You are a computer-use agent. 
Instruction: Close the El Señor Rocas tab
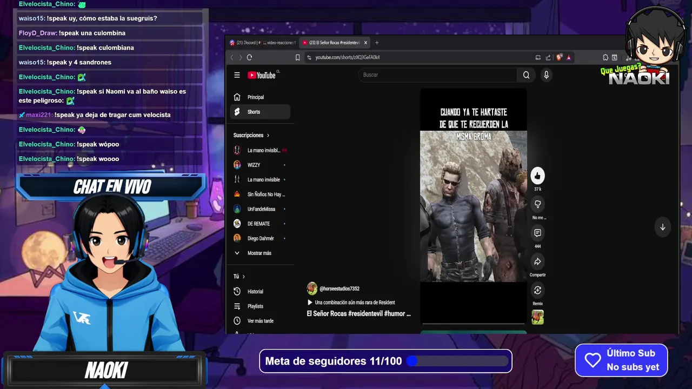[365, 43]
